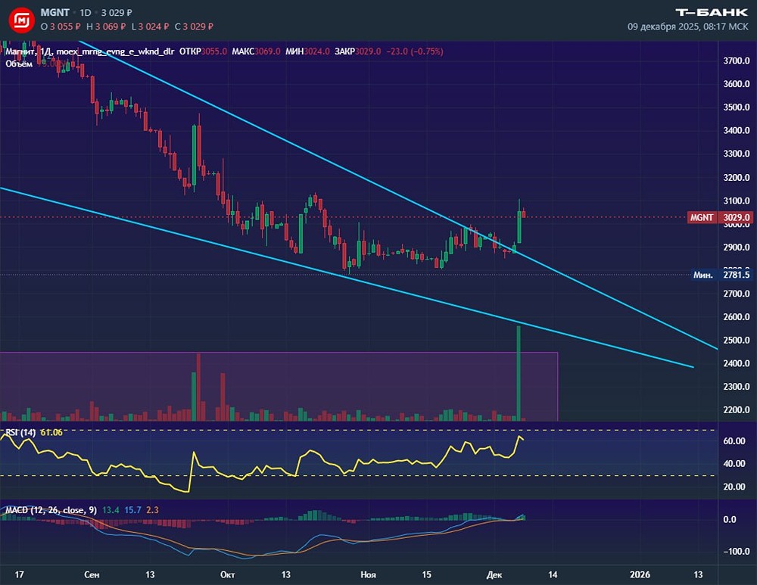The height and width of the screenshot is (585, 757).
Task: Click the current price label 3029.0
Action: [737, 217]
